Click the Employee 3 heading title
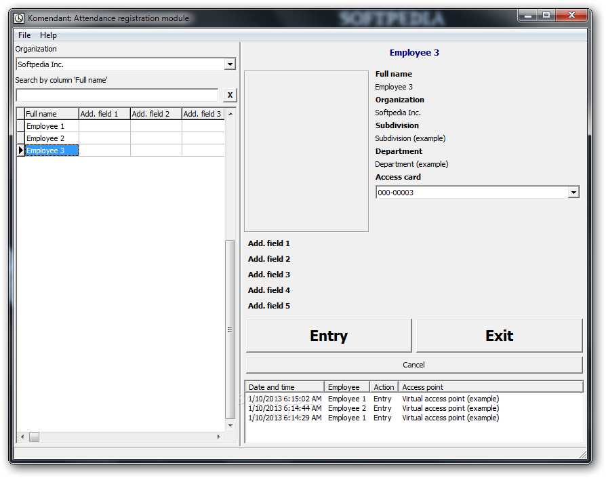This screenshot has width=606, height=478. click(414, 53)
